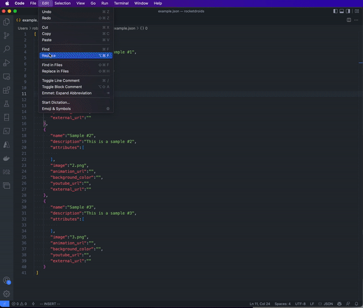
Task: Open the Azure activity bar icon
Action: pos(7,145)
